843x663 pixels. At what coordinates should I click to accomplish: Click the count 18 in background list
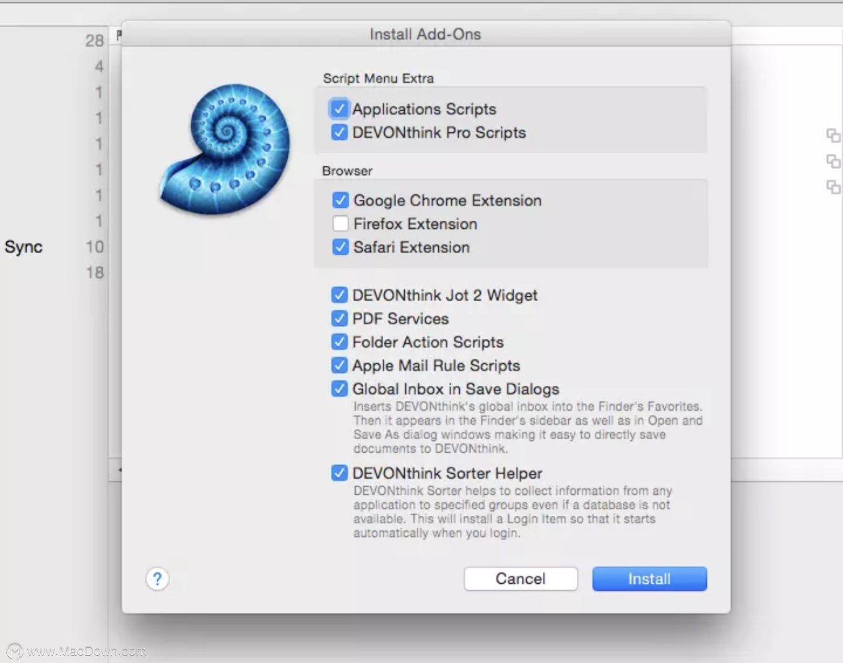pos(94,273)
